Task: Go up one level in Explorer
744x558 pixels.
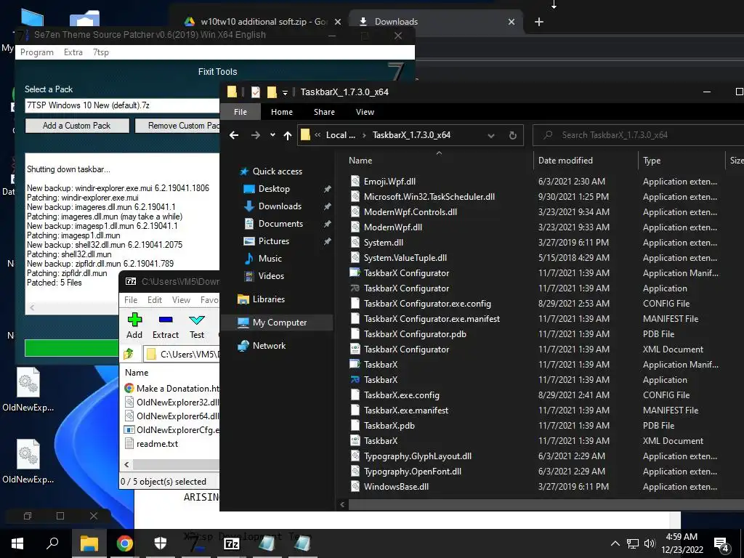Action: pos(288,135)
